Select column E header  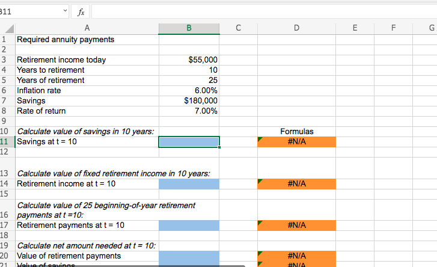pyautogui.click(x=355, y=28)
